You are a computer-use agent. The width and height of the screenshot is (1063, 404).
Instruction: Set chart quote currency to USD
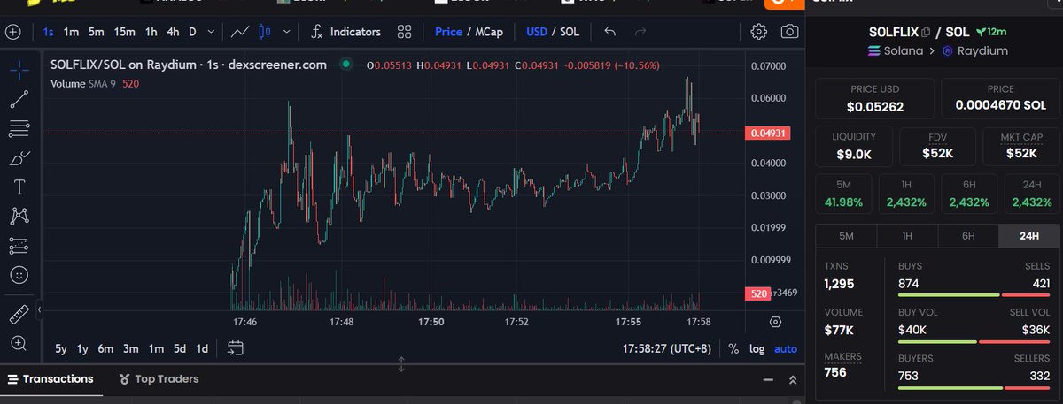click(537, 32)
